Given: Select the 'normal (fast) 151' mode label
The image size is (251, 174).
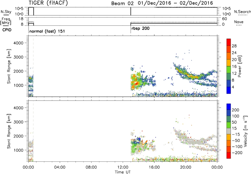Looking at the screenshot, I should [x=47, y=31].
